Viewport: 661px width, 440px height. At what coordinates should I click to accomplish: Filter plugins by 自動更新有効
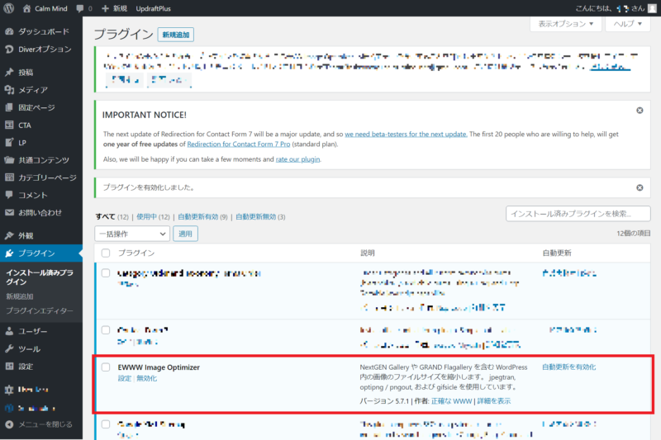[x=197, y=217]
